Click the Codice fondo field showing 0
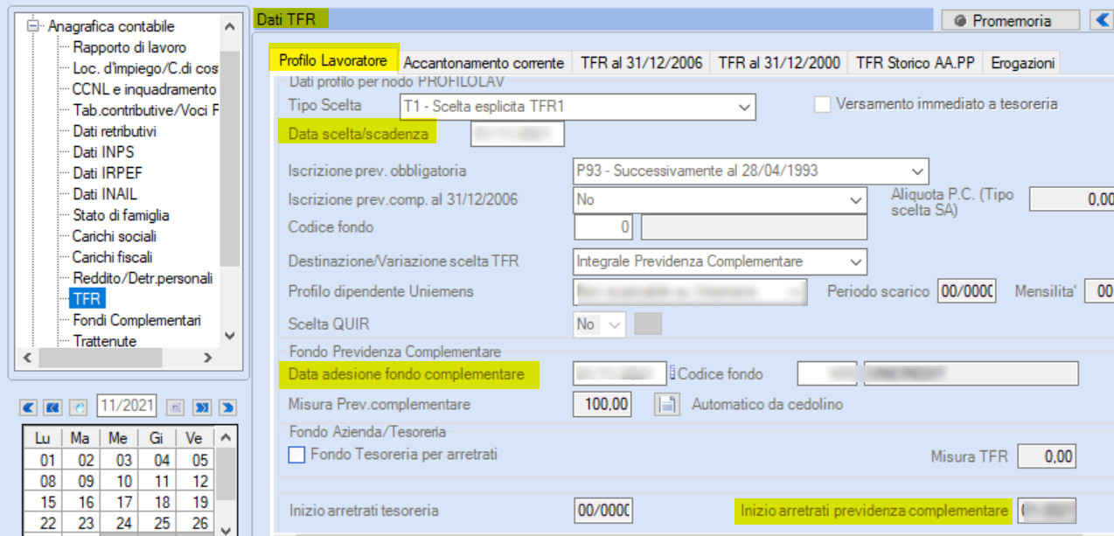 pos(603,227)
